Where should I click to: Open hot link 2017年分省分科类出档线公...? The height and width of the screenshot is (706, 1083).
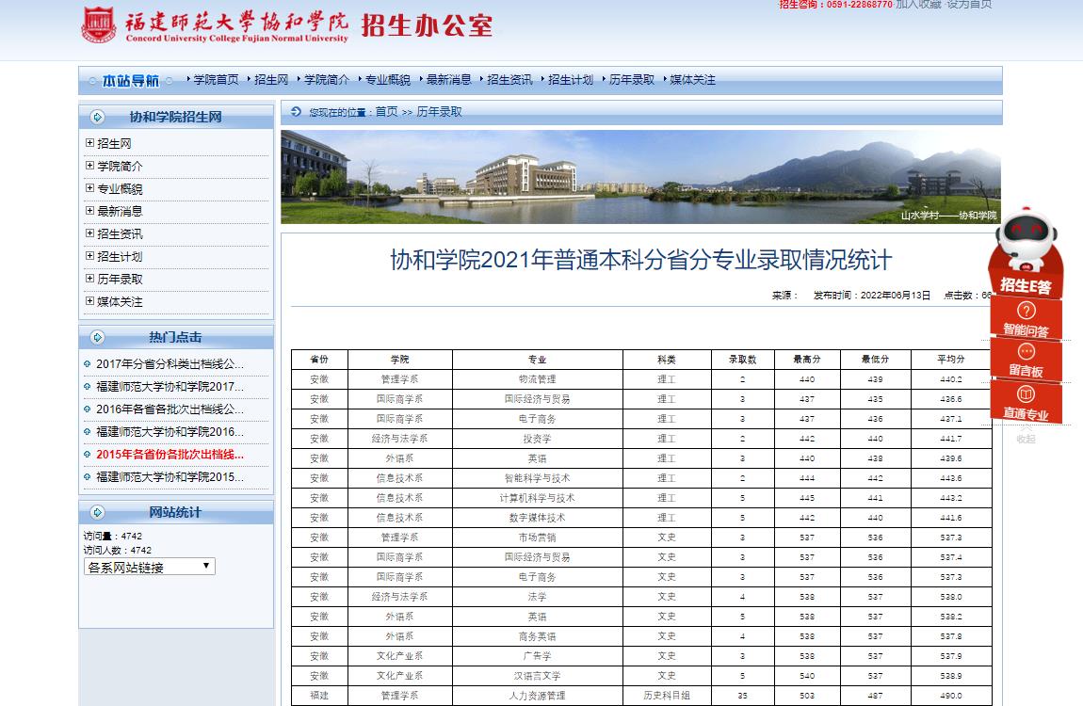coord(170,363)
